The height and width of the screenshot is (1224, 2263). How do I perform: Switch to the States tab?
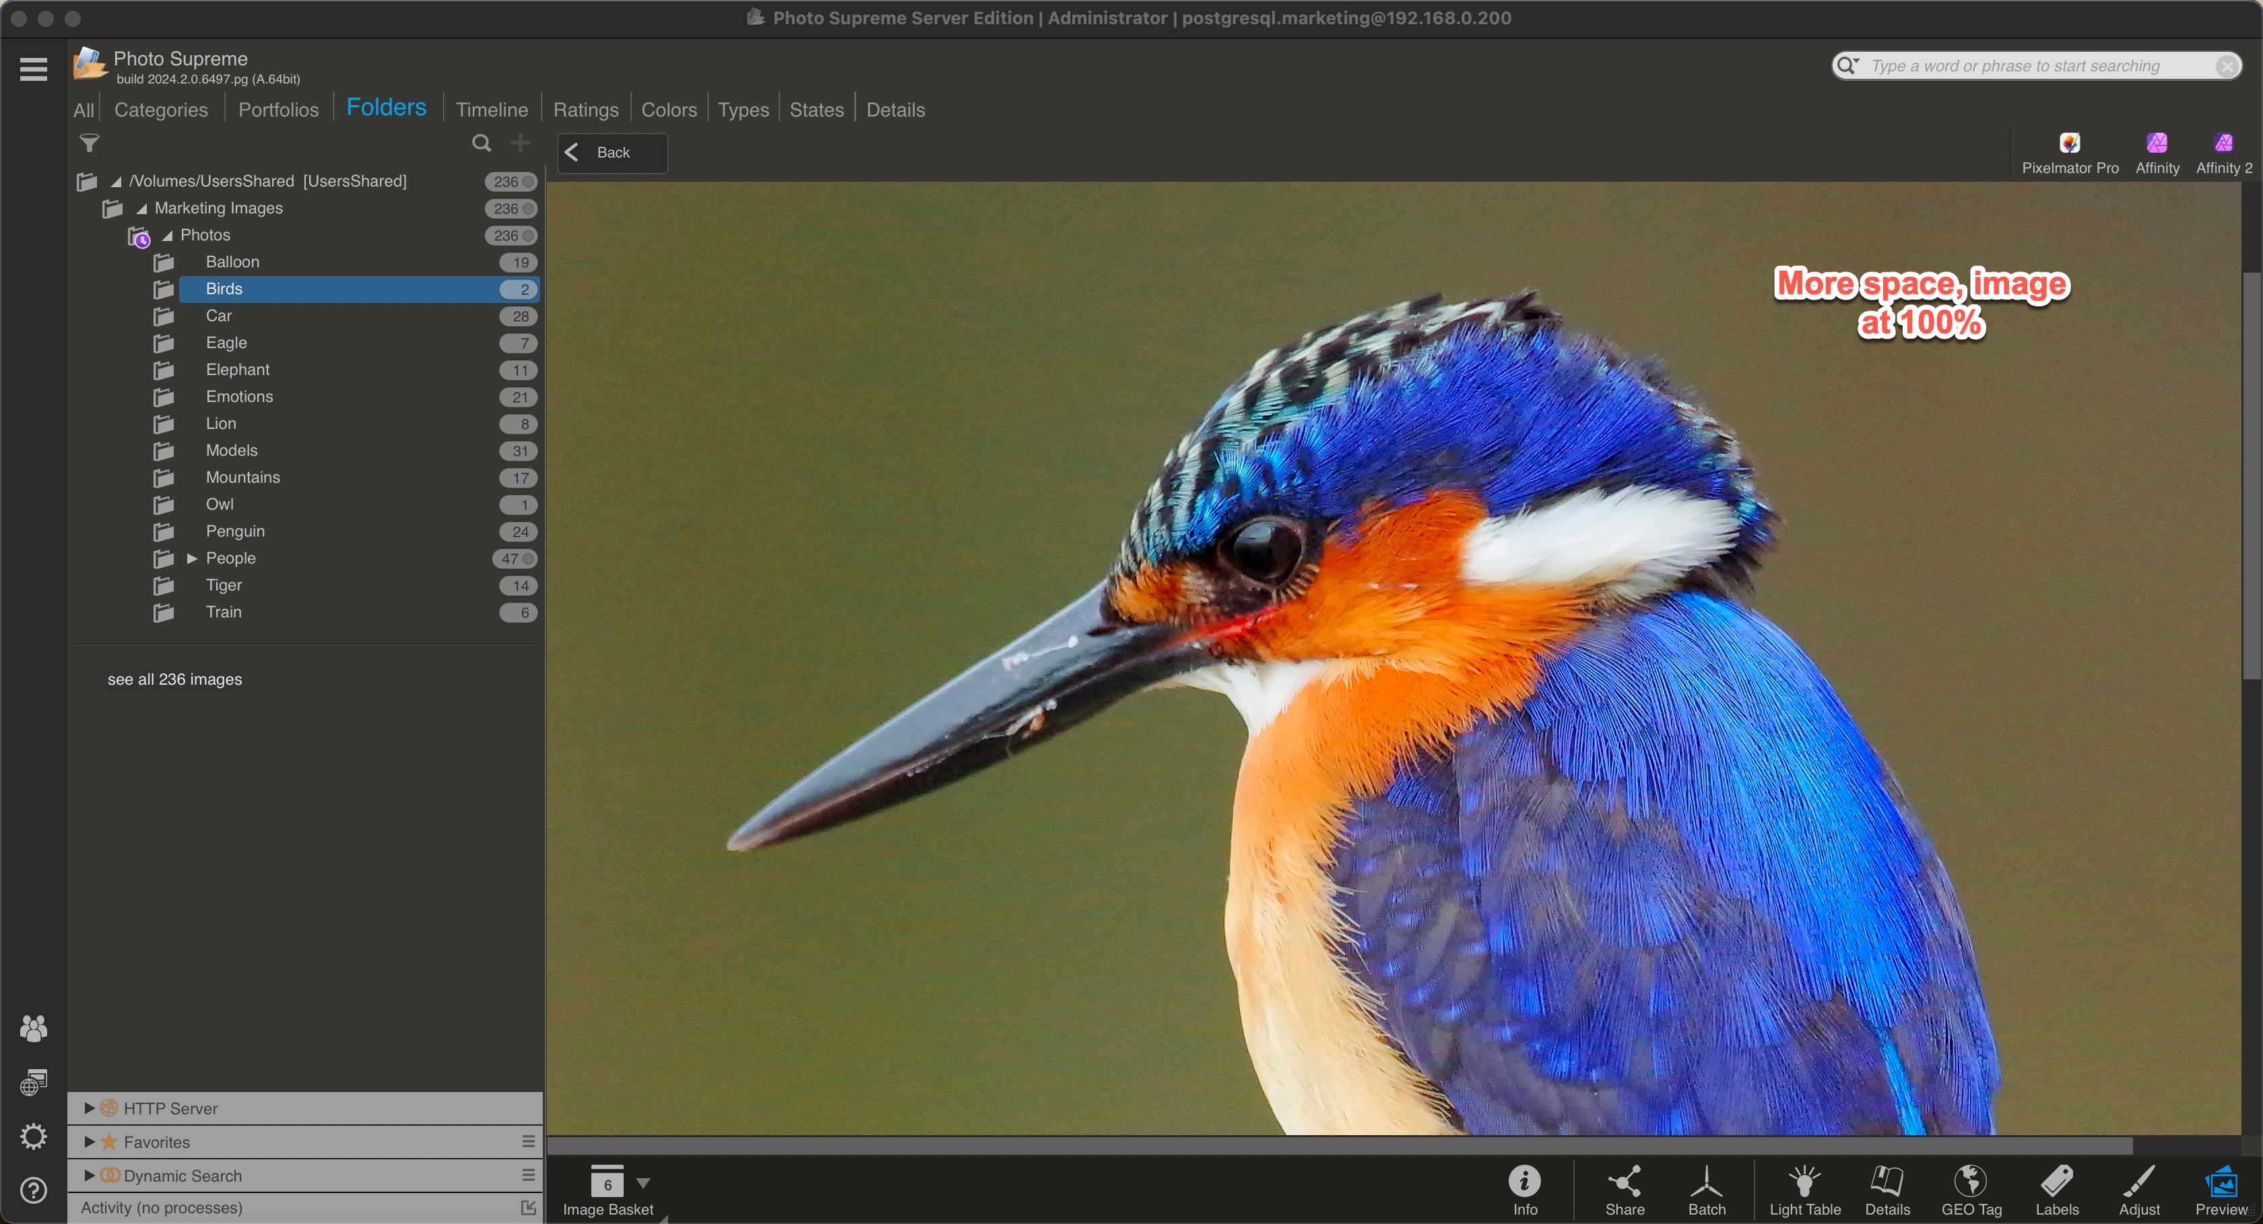tap(816, 110)
